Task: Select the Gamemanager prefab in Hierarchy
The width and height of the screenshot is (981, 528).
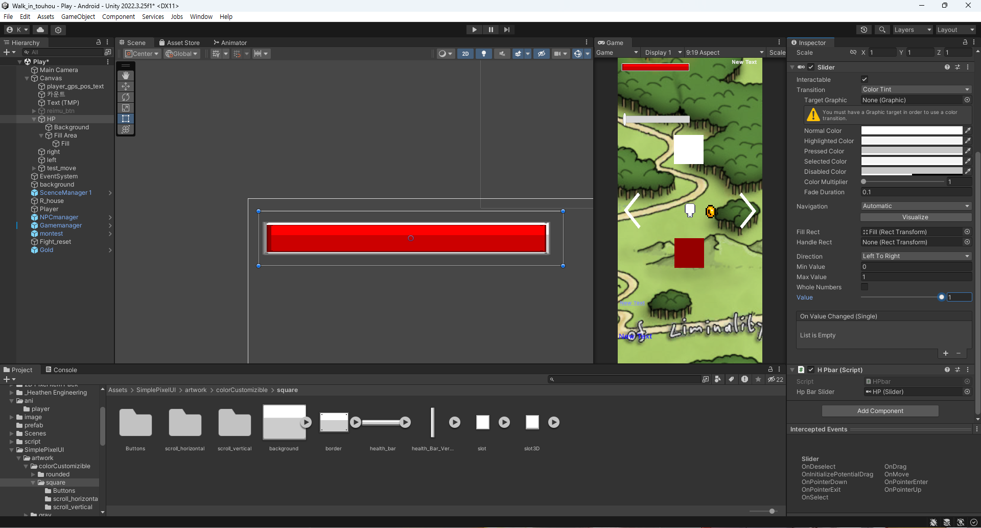Action: tap(61, 225)
